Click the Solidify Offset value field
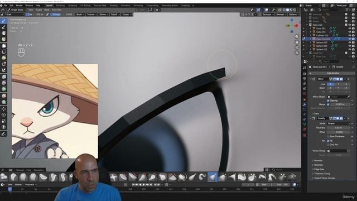 pyautogui.click(x=339, y=132)
